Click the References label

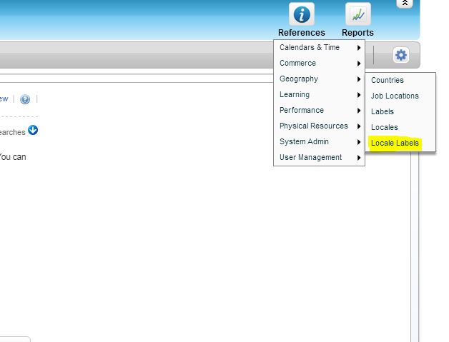coord(302,33)
